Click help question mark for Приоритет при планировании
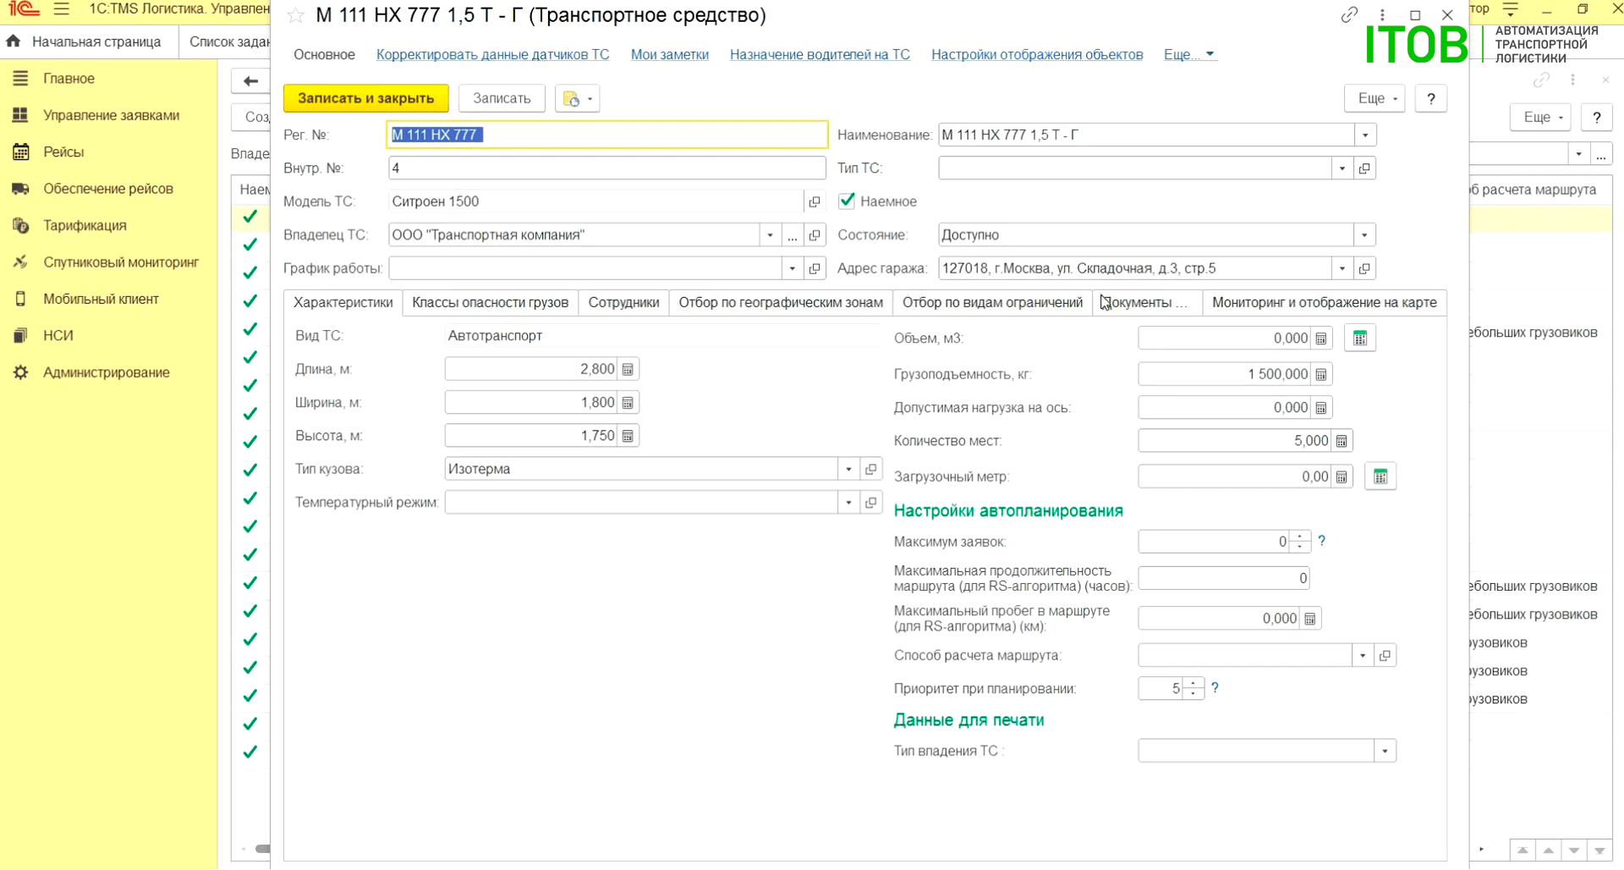Screen dimensions: 1624x870 point(1215,688)
